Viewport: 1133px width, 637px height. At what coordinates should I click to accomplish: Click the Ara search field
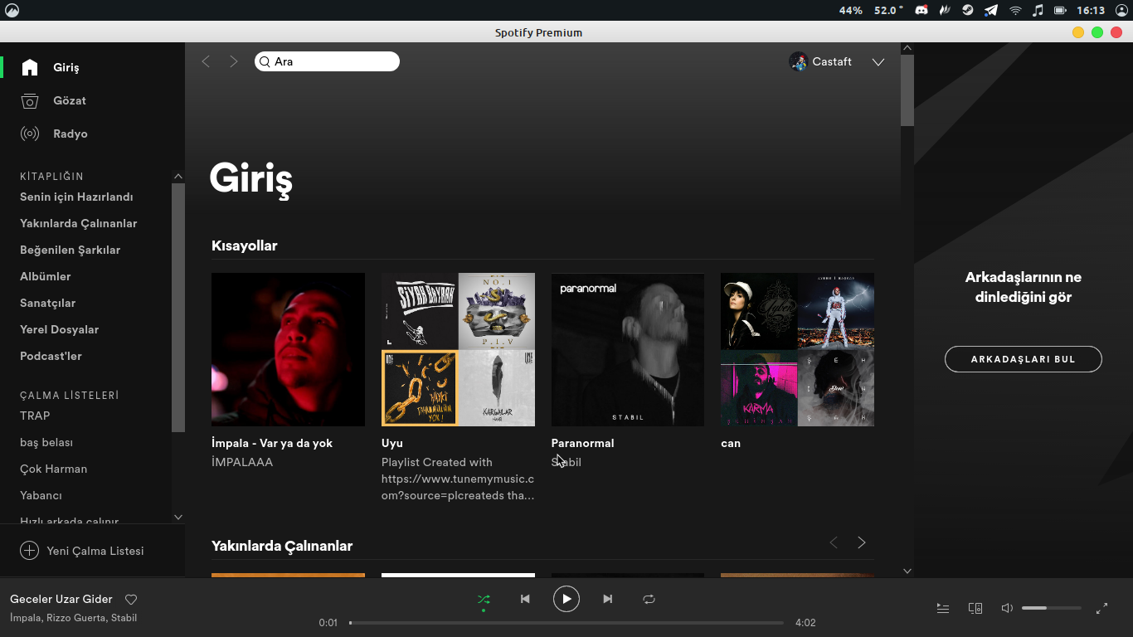[327, 61]
